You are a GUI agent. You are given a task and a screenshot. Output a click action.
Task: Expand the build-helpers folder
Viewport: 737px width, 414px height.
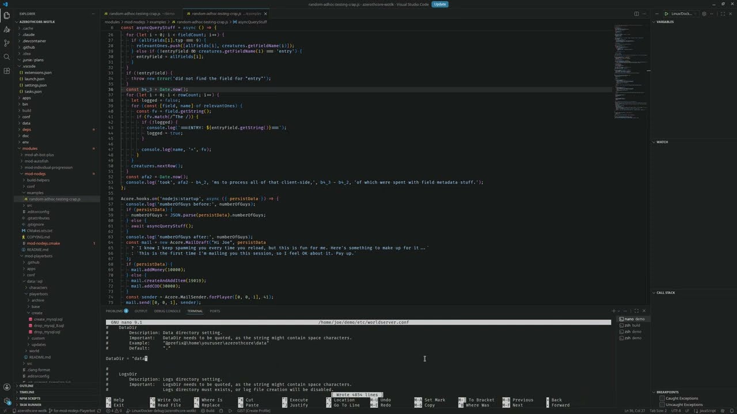click(38, 180)
